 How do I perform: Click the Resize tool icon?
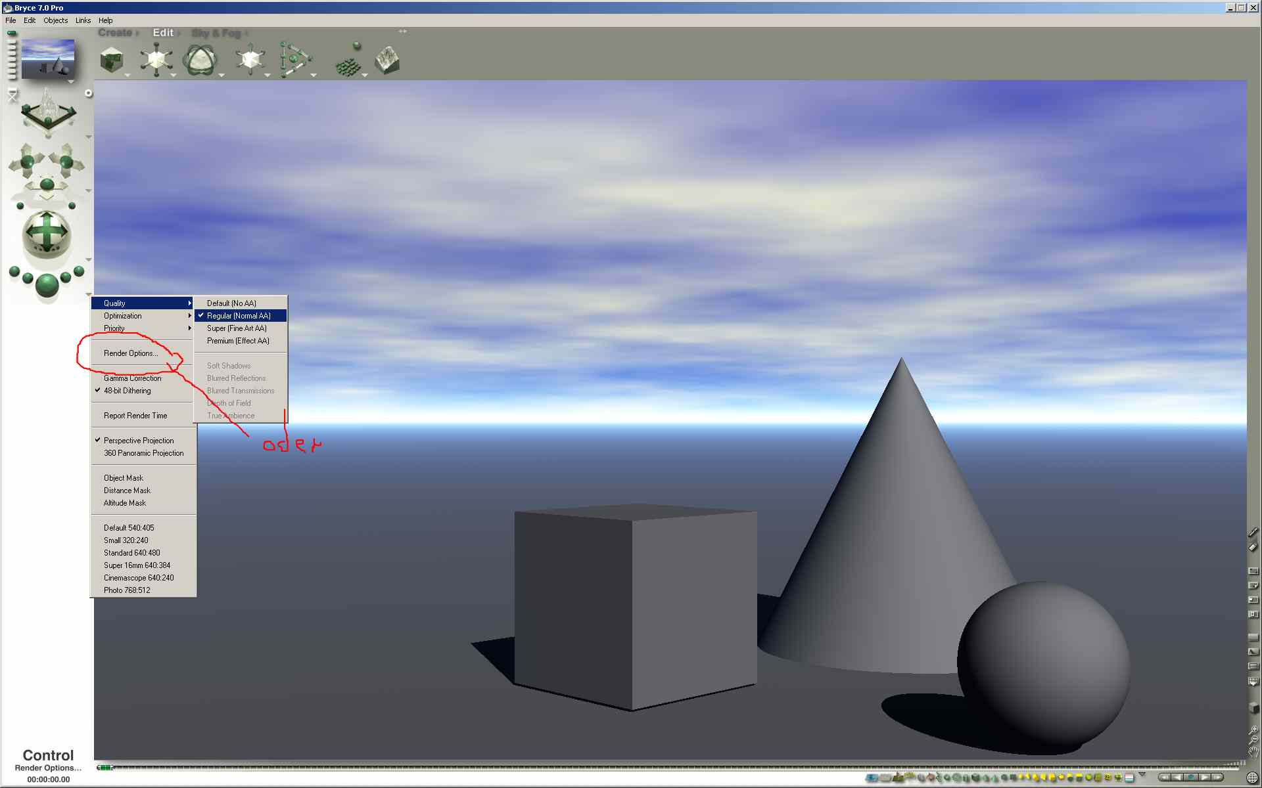click(x=156, y=60)
